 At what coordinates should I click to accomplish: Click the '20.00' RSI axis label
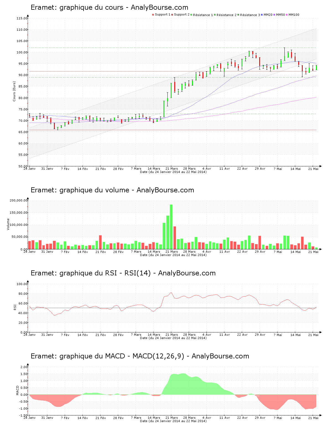(23, 323)
